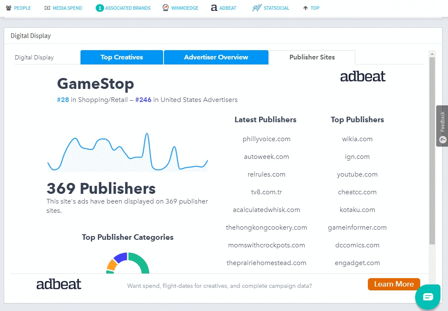
Task: Click the publishers trend line chart
Action: [127, 152]
